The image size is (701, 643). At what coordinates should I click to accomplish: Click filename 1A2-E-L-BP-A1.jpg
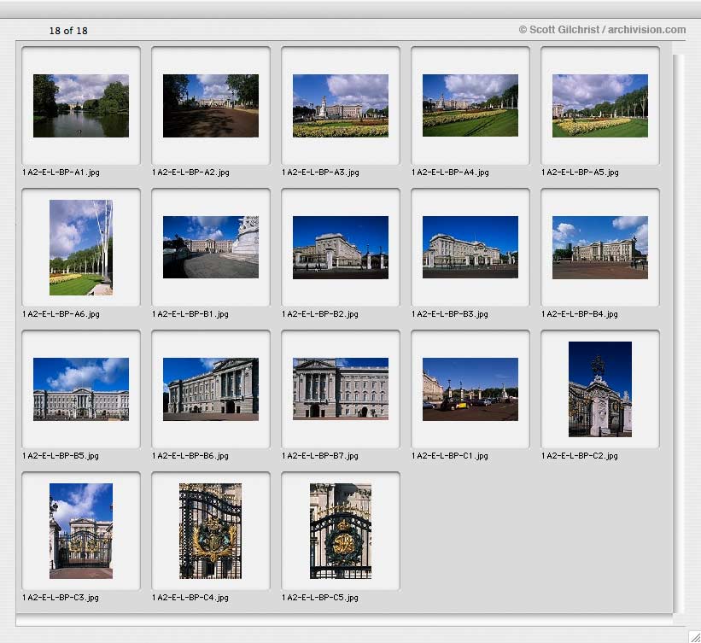[61, 172]
